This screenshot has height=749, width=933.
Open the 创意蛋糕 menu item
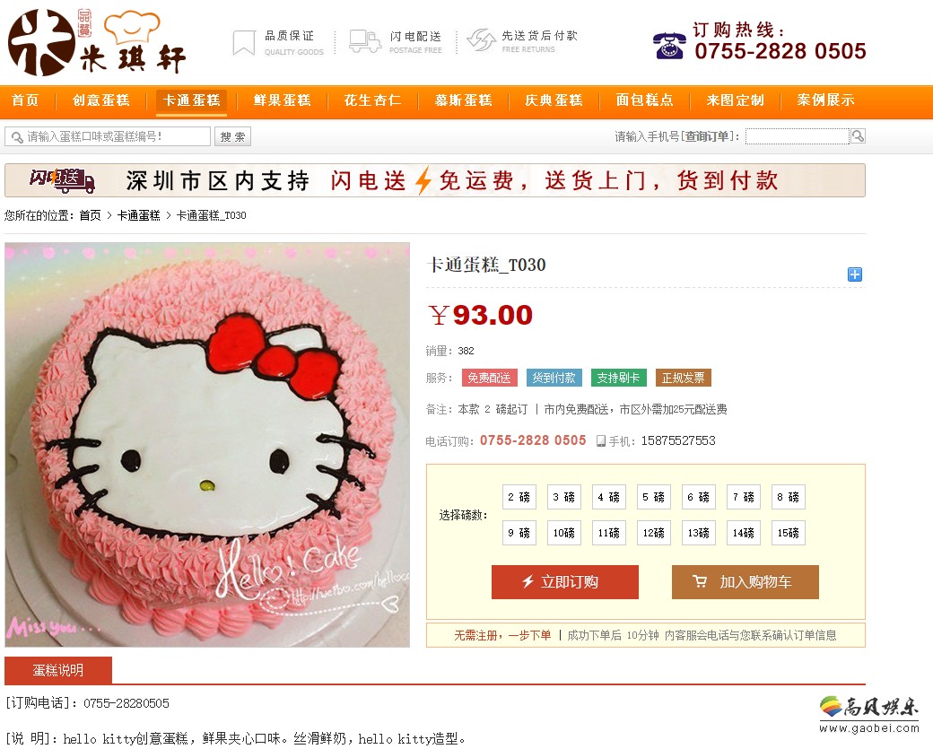(101, 100)
